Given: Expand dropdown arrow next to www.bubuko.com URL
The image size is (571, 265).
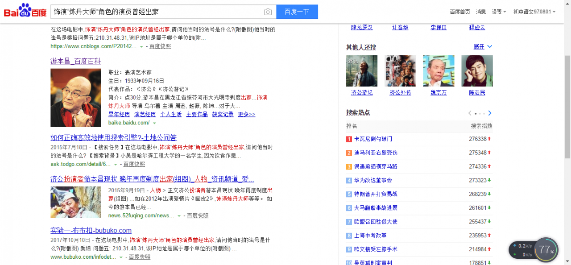Looking at the screenshot, I should (x=121, y=257).
